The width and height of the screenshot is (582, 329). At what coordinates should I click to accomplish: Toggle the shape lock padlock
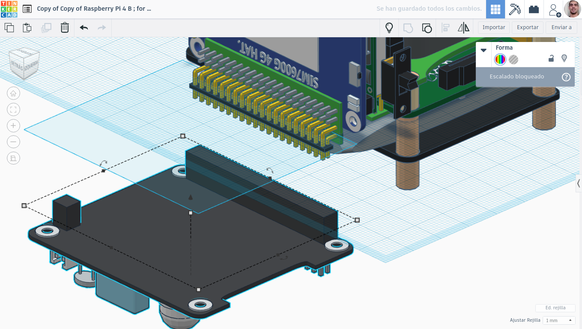tap(551, 59)
